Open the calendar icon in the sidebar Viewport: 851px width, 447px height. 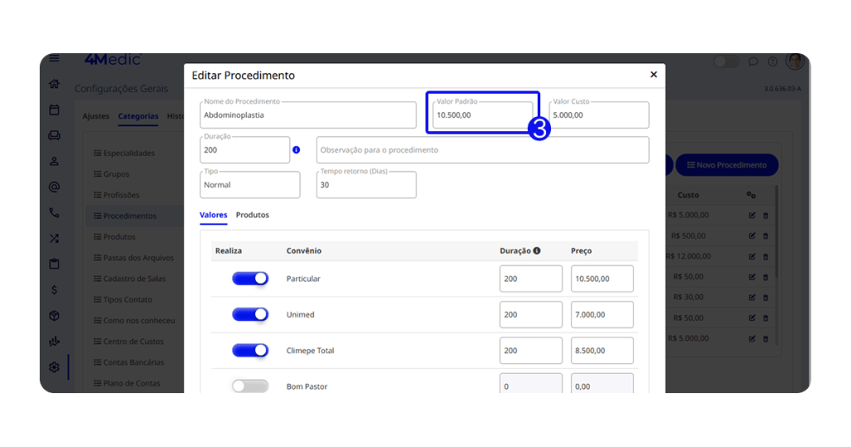click(54, 110)
